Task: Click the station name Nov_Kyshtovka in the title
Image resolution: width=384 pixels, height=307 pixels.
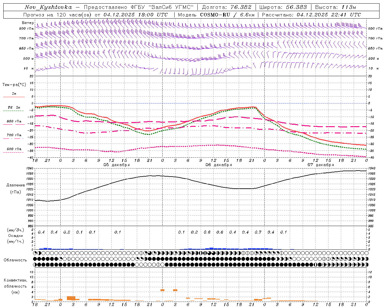Action: pos(48,7)
